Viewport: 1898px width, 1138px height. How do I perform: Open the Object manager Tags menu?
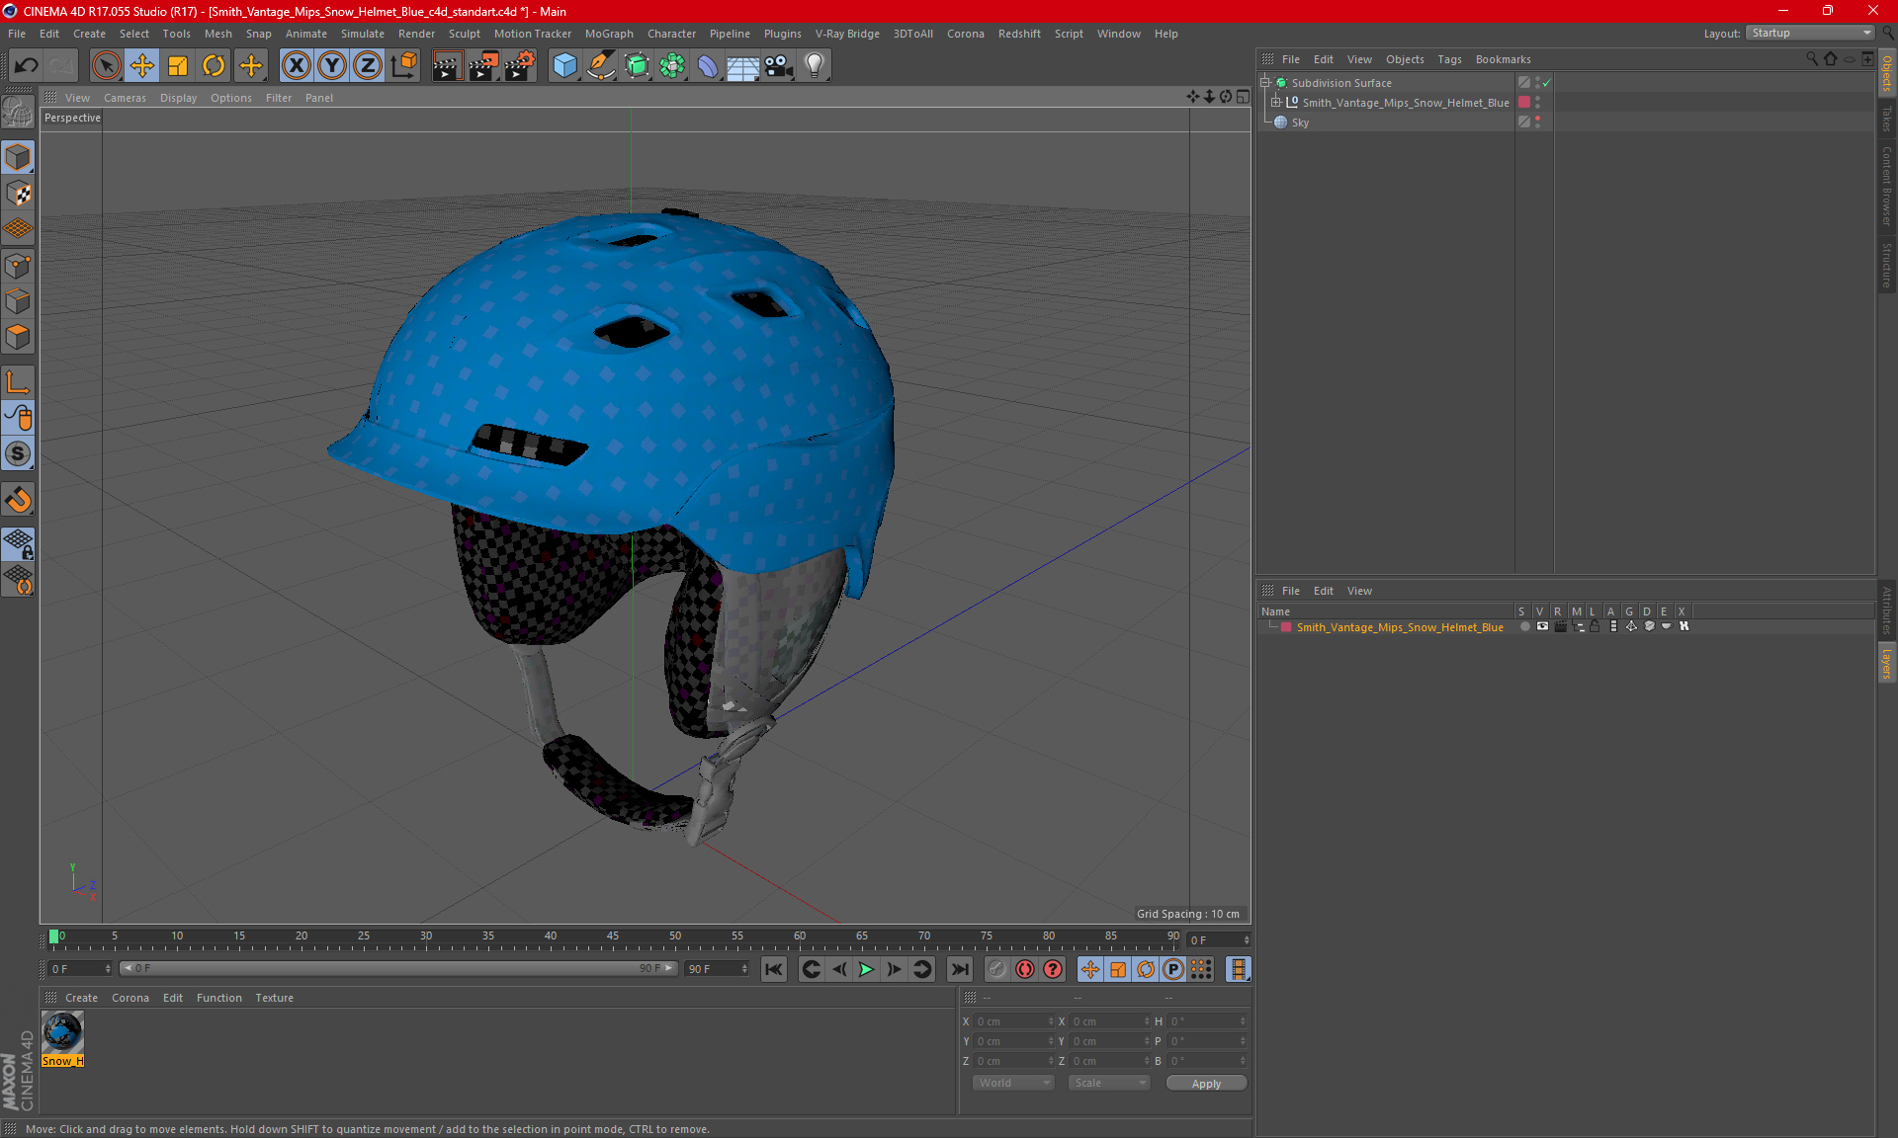click(x=1449, y=59)
